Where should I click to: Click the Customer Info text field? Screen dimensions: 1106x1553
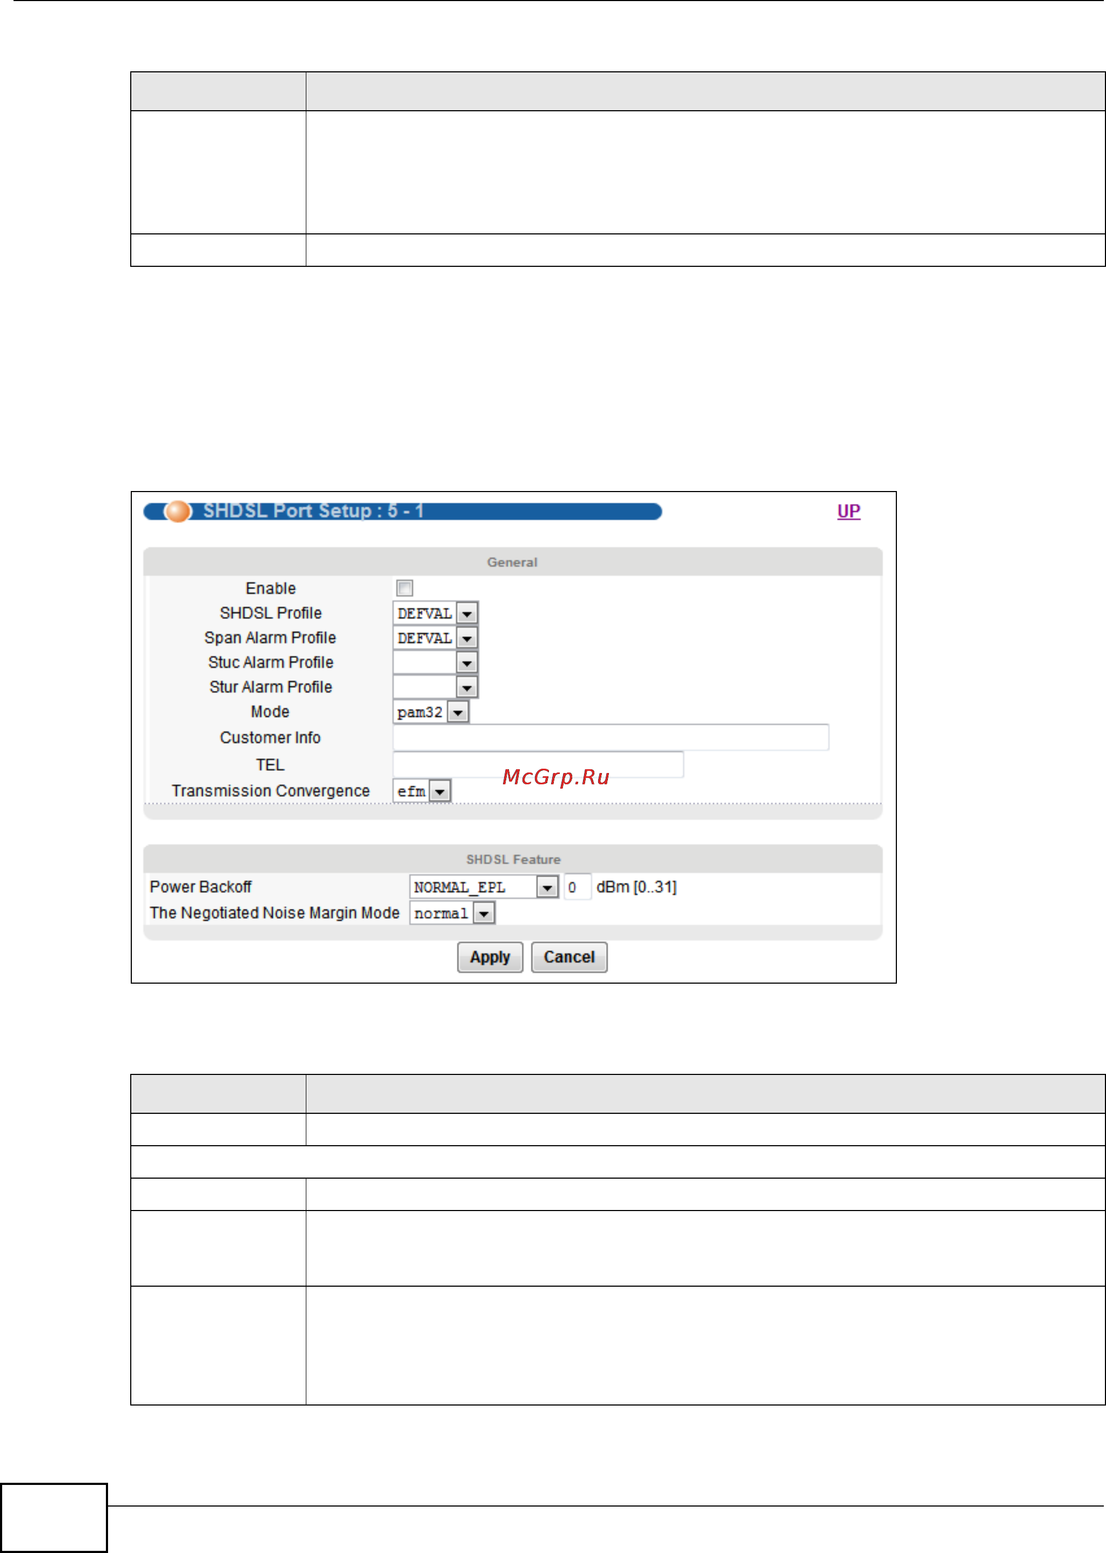[x=610, y=737]
